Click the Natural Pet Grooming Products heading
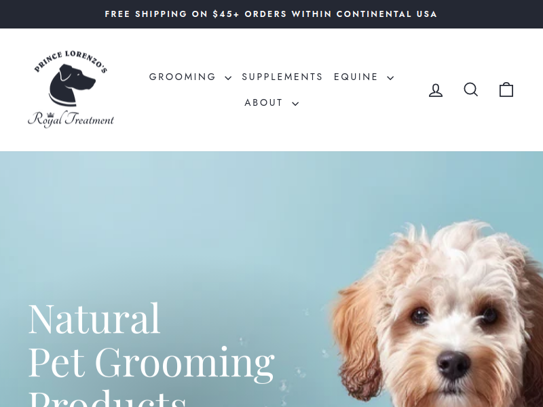The height and width of the screenshot is (407, 543). click(151, 353)
